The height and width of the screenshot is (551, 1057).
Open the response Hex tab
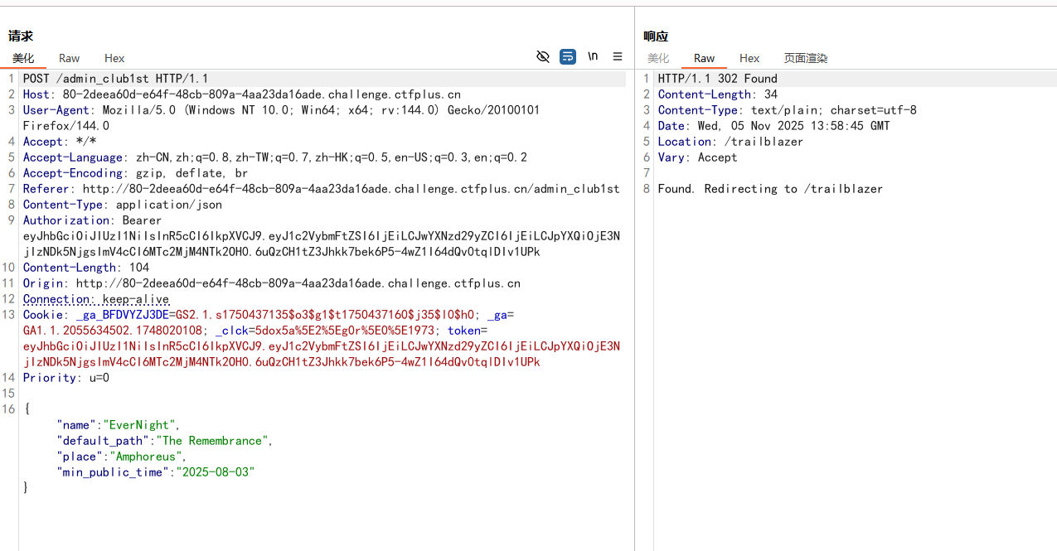click(x=749, y=58)
